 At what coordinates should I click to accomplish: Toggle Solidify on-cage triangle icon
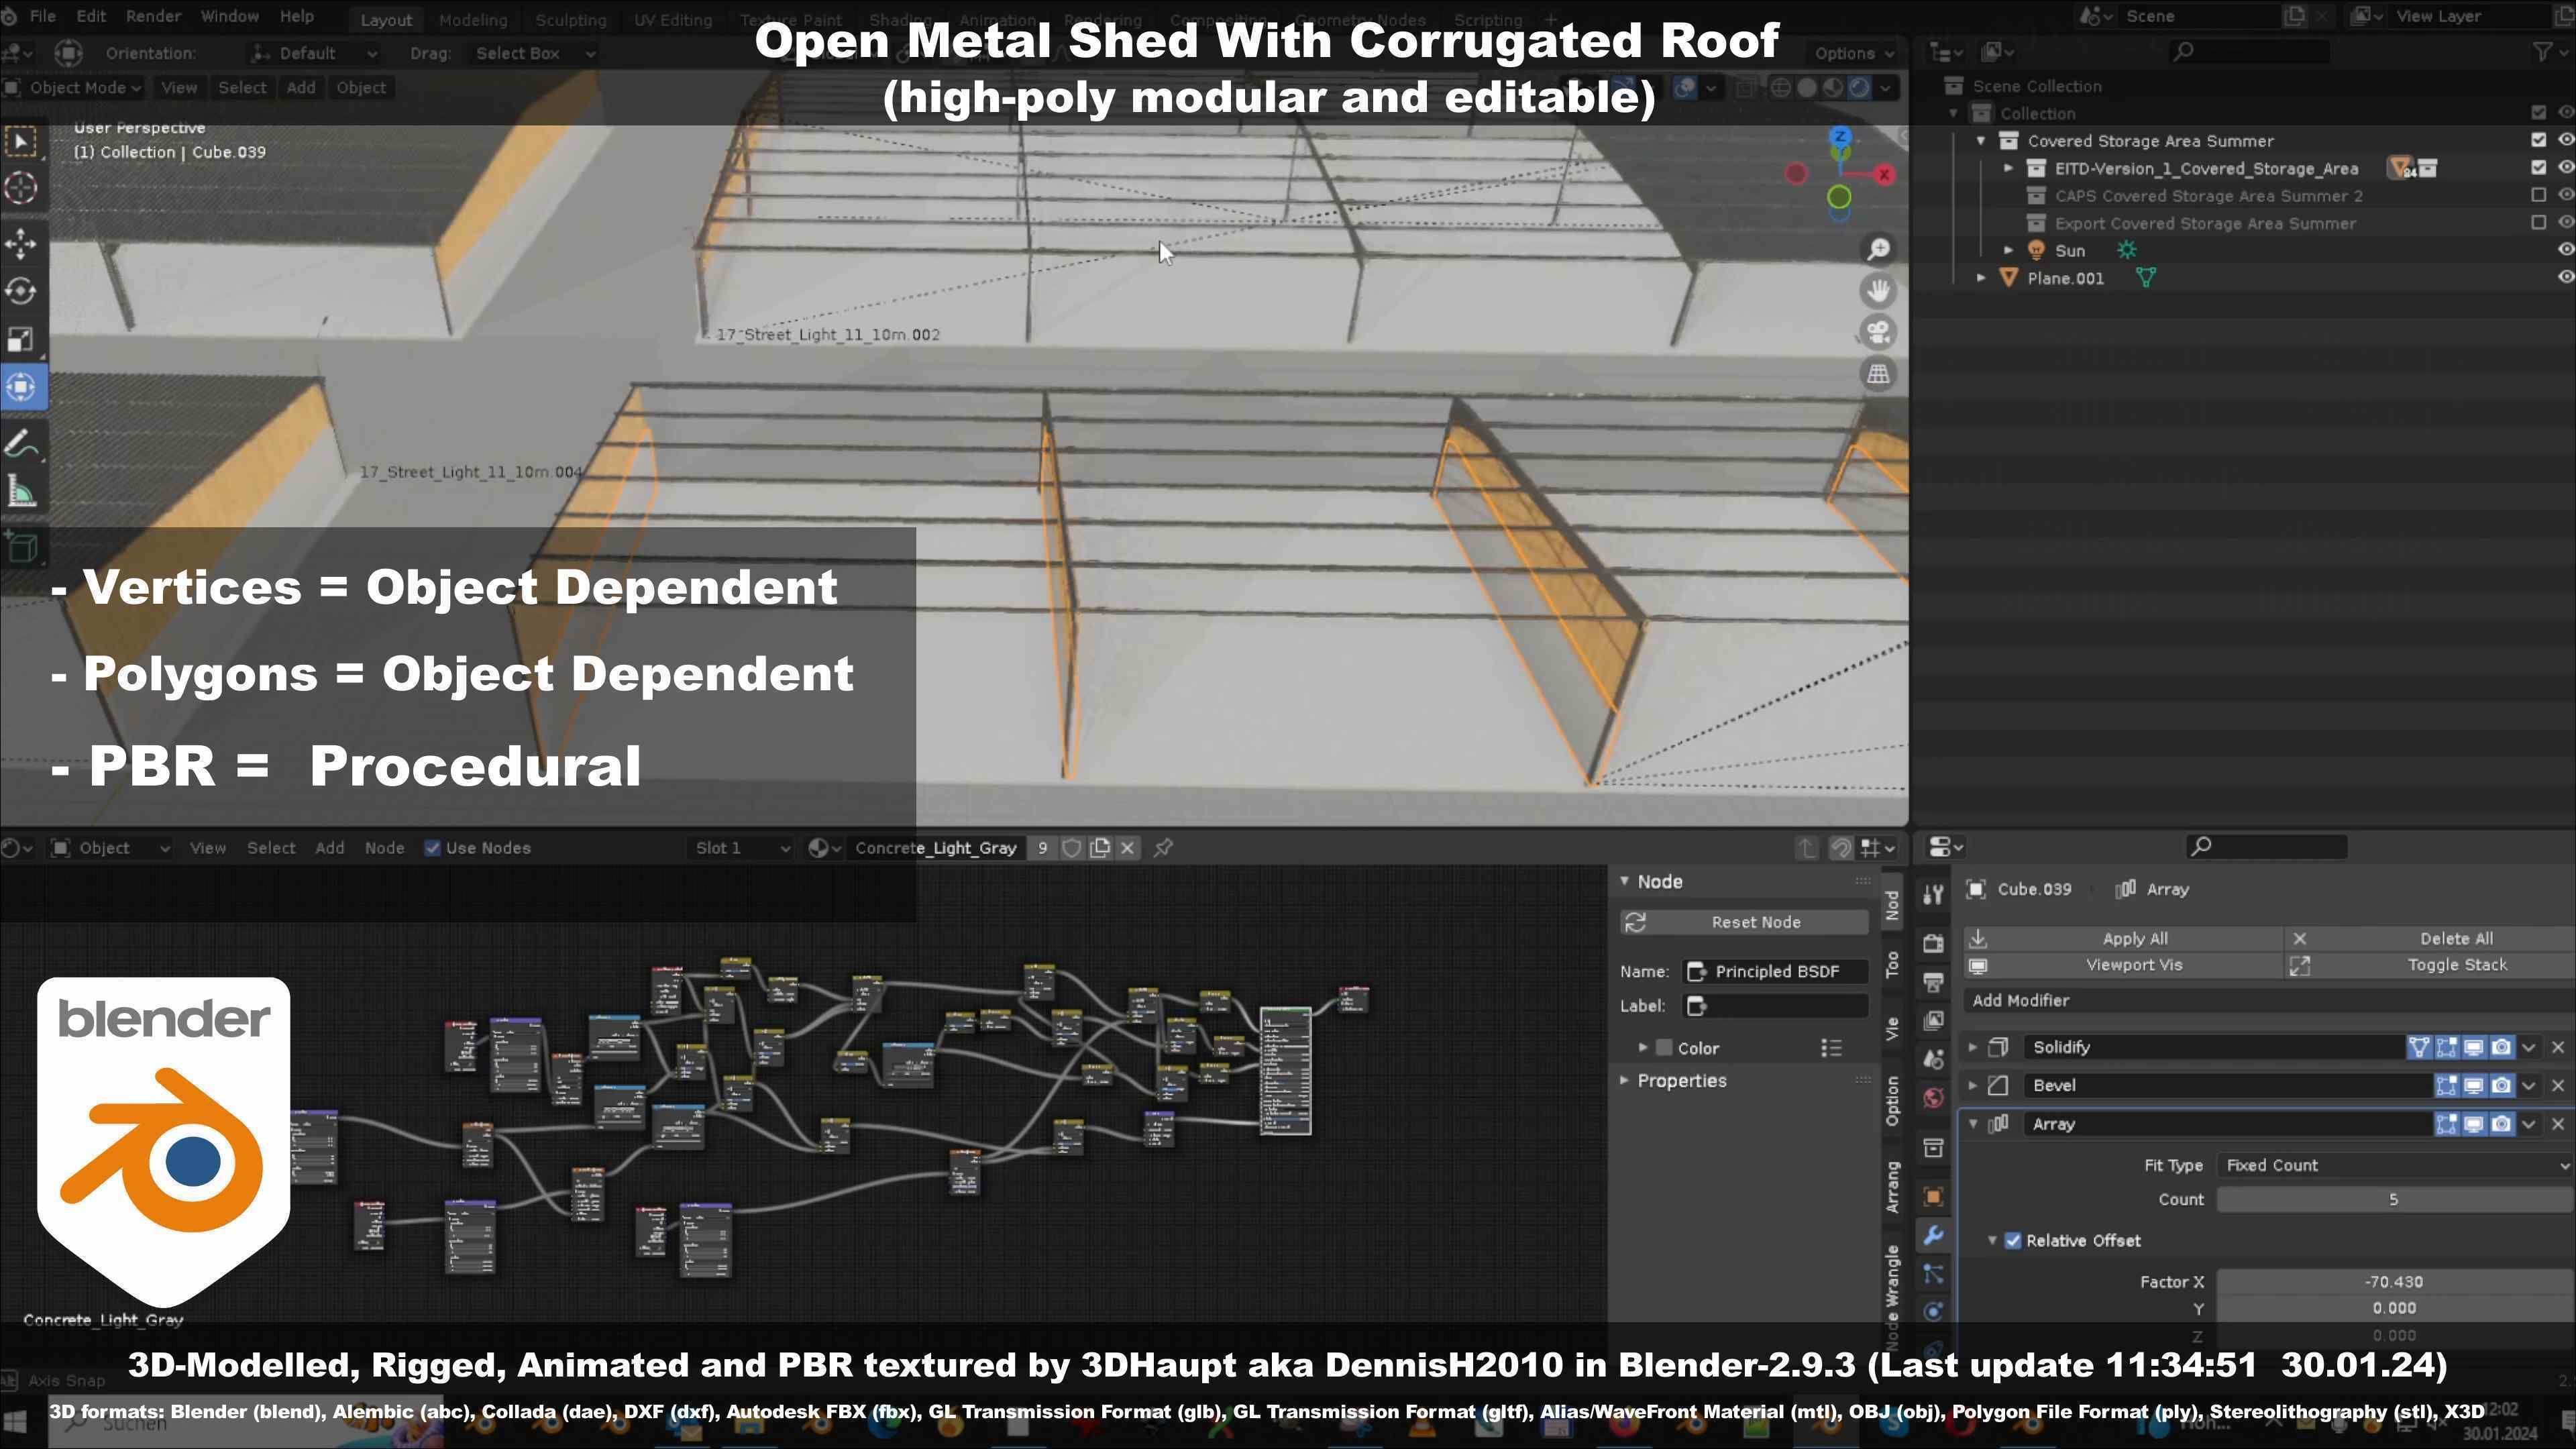[x=2418, y=1047]
